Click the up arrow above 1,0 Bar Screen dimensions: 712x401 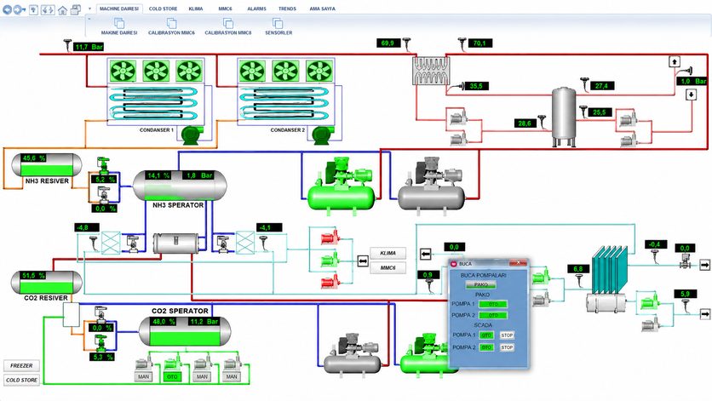(x=675, y=62)
